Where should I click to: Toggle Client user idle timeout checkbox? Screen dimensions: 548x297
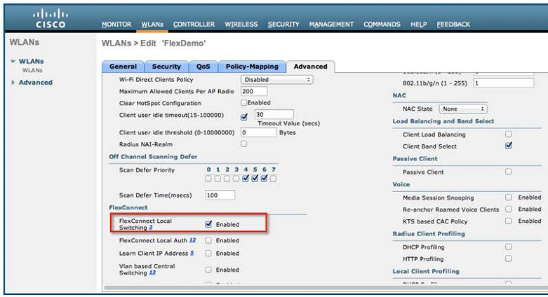point(244,117)
